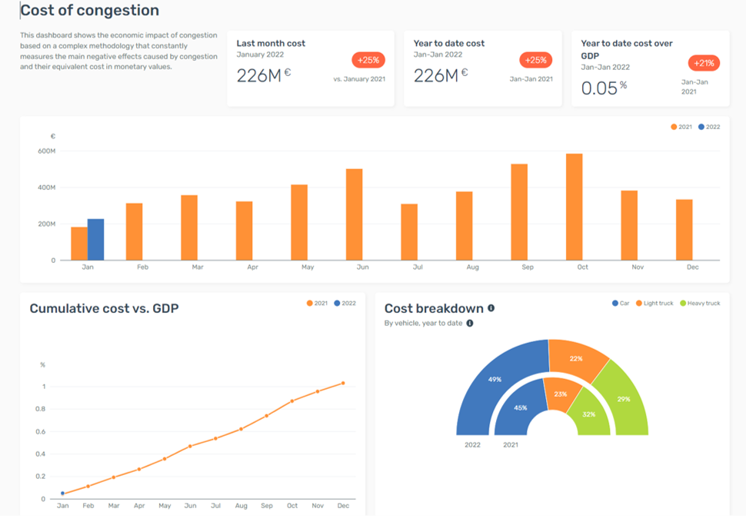Click info icon after 'By vehicle, year to date'
The height and width of the screenshot is (522, 746).
470,324
